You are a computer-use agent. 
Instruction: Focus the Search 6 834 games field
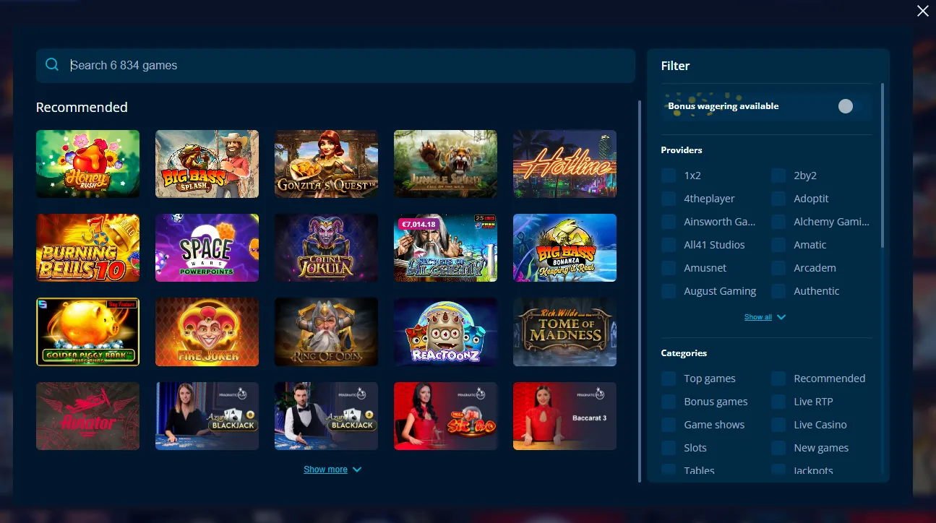[x=335, y=66]
